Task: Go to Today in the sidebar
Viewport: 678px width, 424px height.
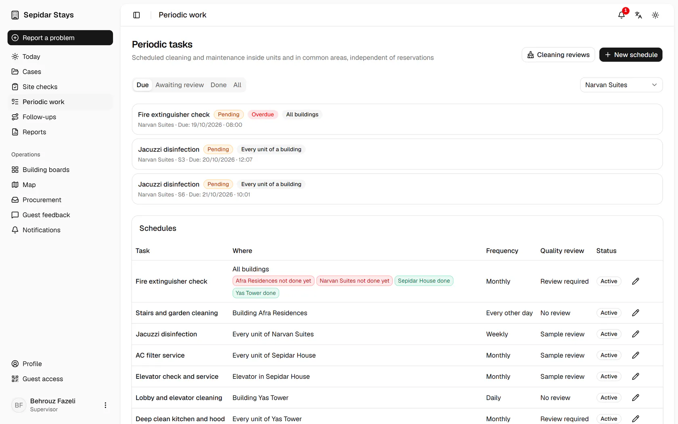Action: click(60, 57)
